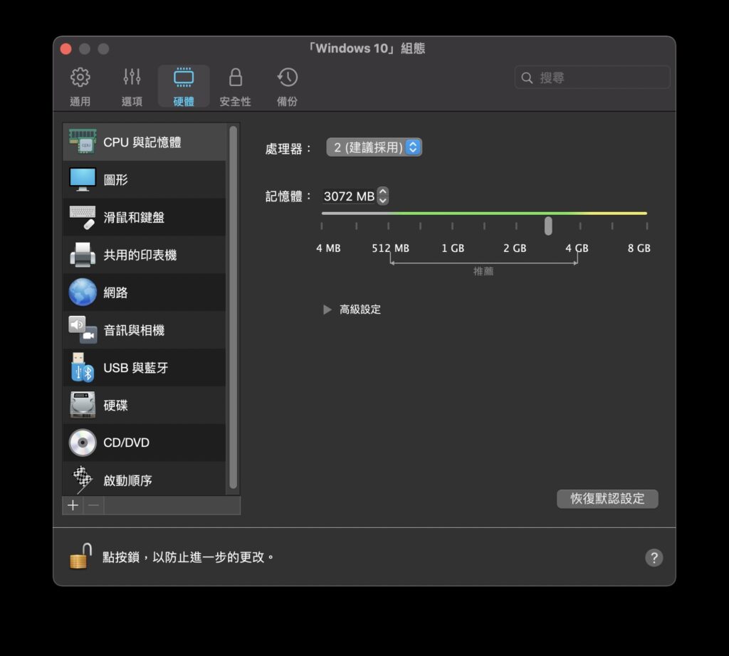Select the 圖形 row text
729x656 pixels.
(115, 180)
